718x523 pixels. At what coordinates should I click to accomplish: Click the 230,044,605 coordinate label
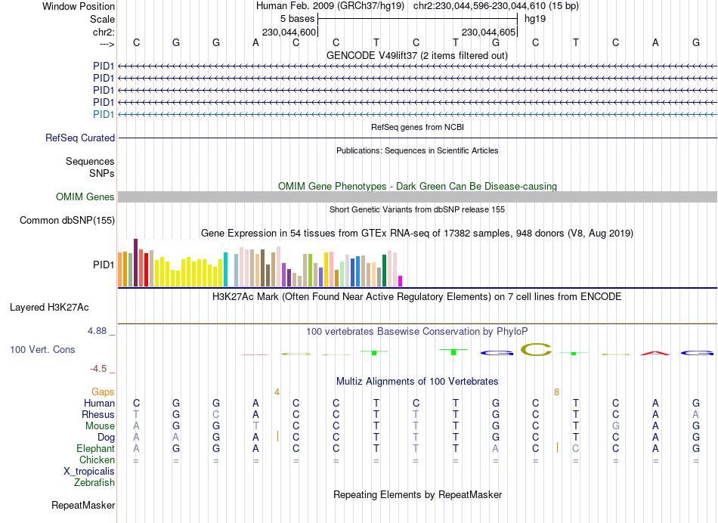tap(488, 32)
